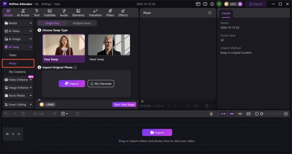
Task: Click the My Character button
Action: 101,84
